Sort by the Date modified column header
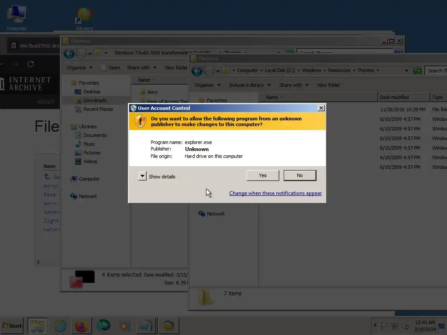 (x=404, y=97)
